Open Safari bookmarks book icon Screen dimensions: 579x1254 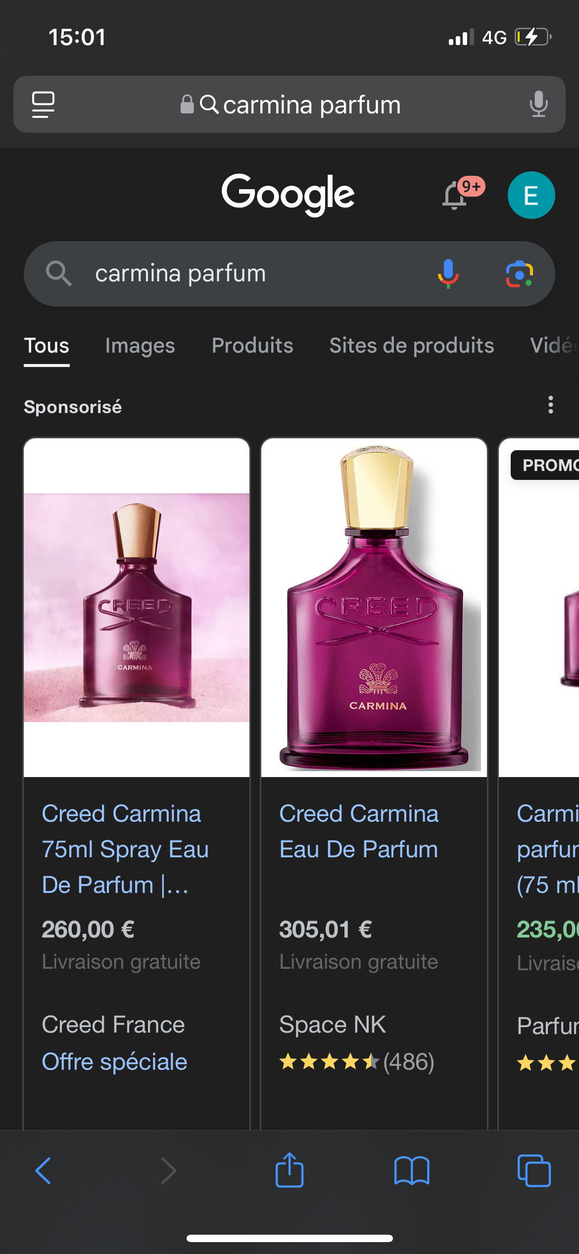click(x=412, y=1170)
